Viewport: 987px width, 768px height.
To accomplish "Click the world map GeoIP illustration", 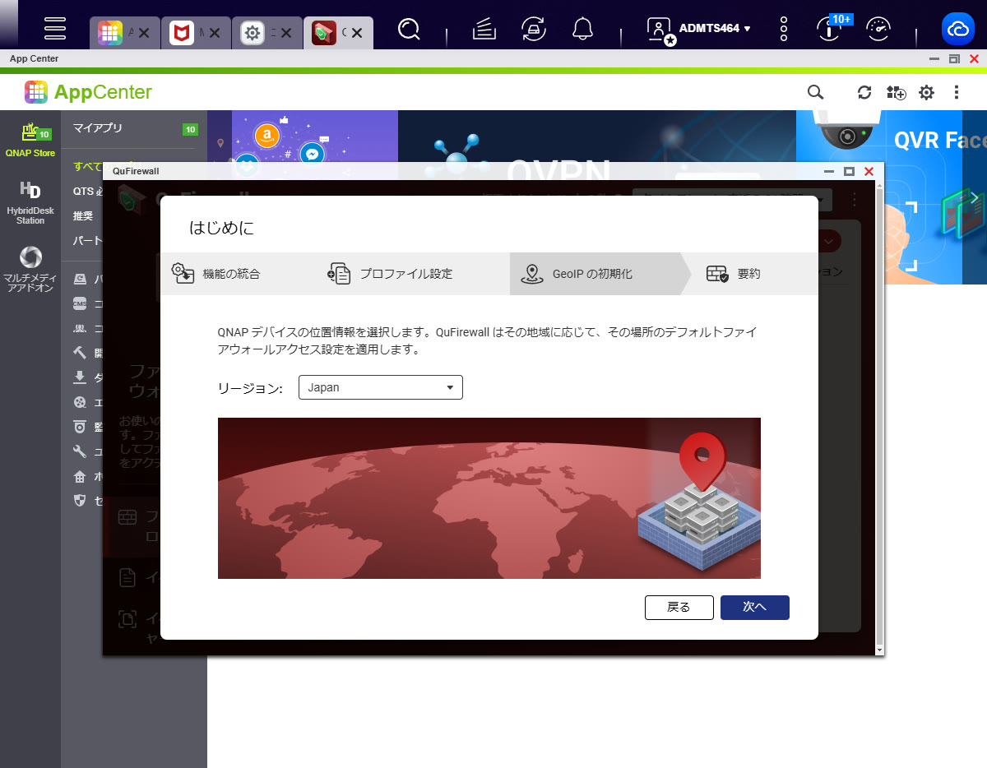I will click(489, 498).
